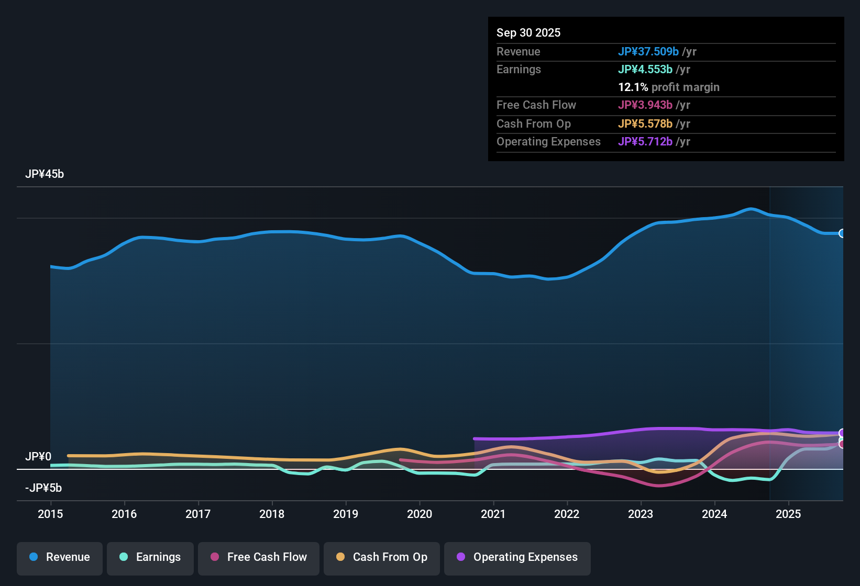This screenshot has width=860, height=586.
Task: Click the JP¥4.553b earnings value
Action: click(x=645, y=69)
